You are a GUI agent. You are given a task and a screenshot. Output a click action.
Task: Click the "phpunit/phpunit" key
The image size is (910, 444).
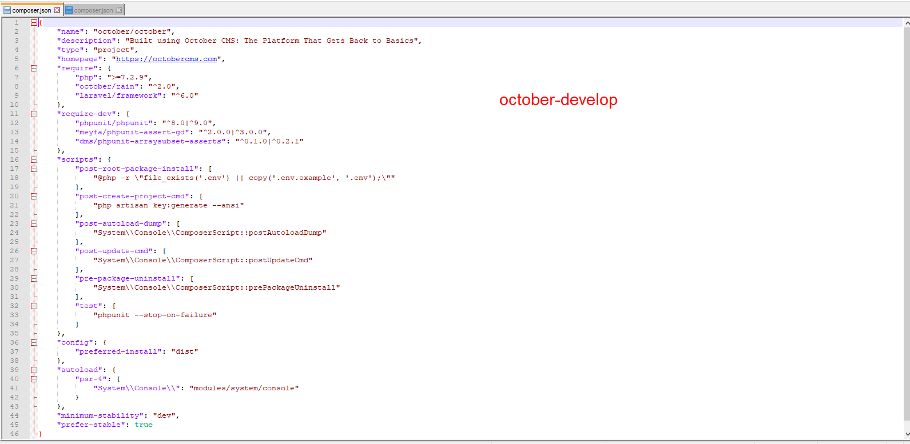click(114, 123)
